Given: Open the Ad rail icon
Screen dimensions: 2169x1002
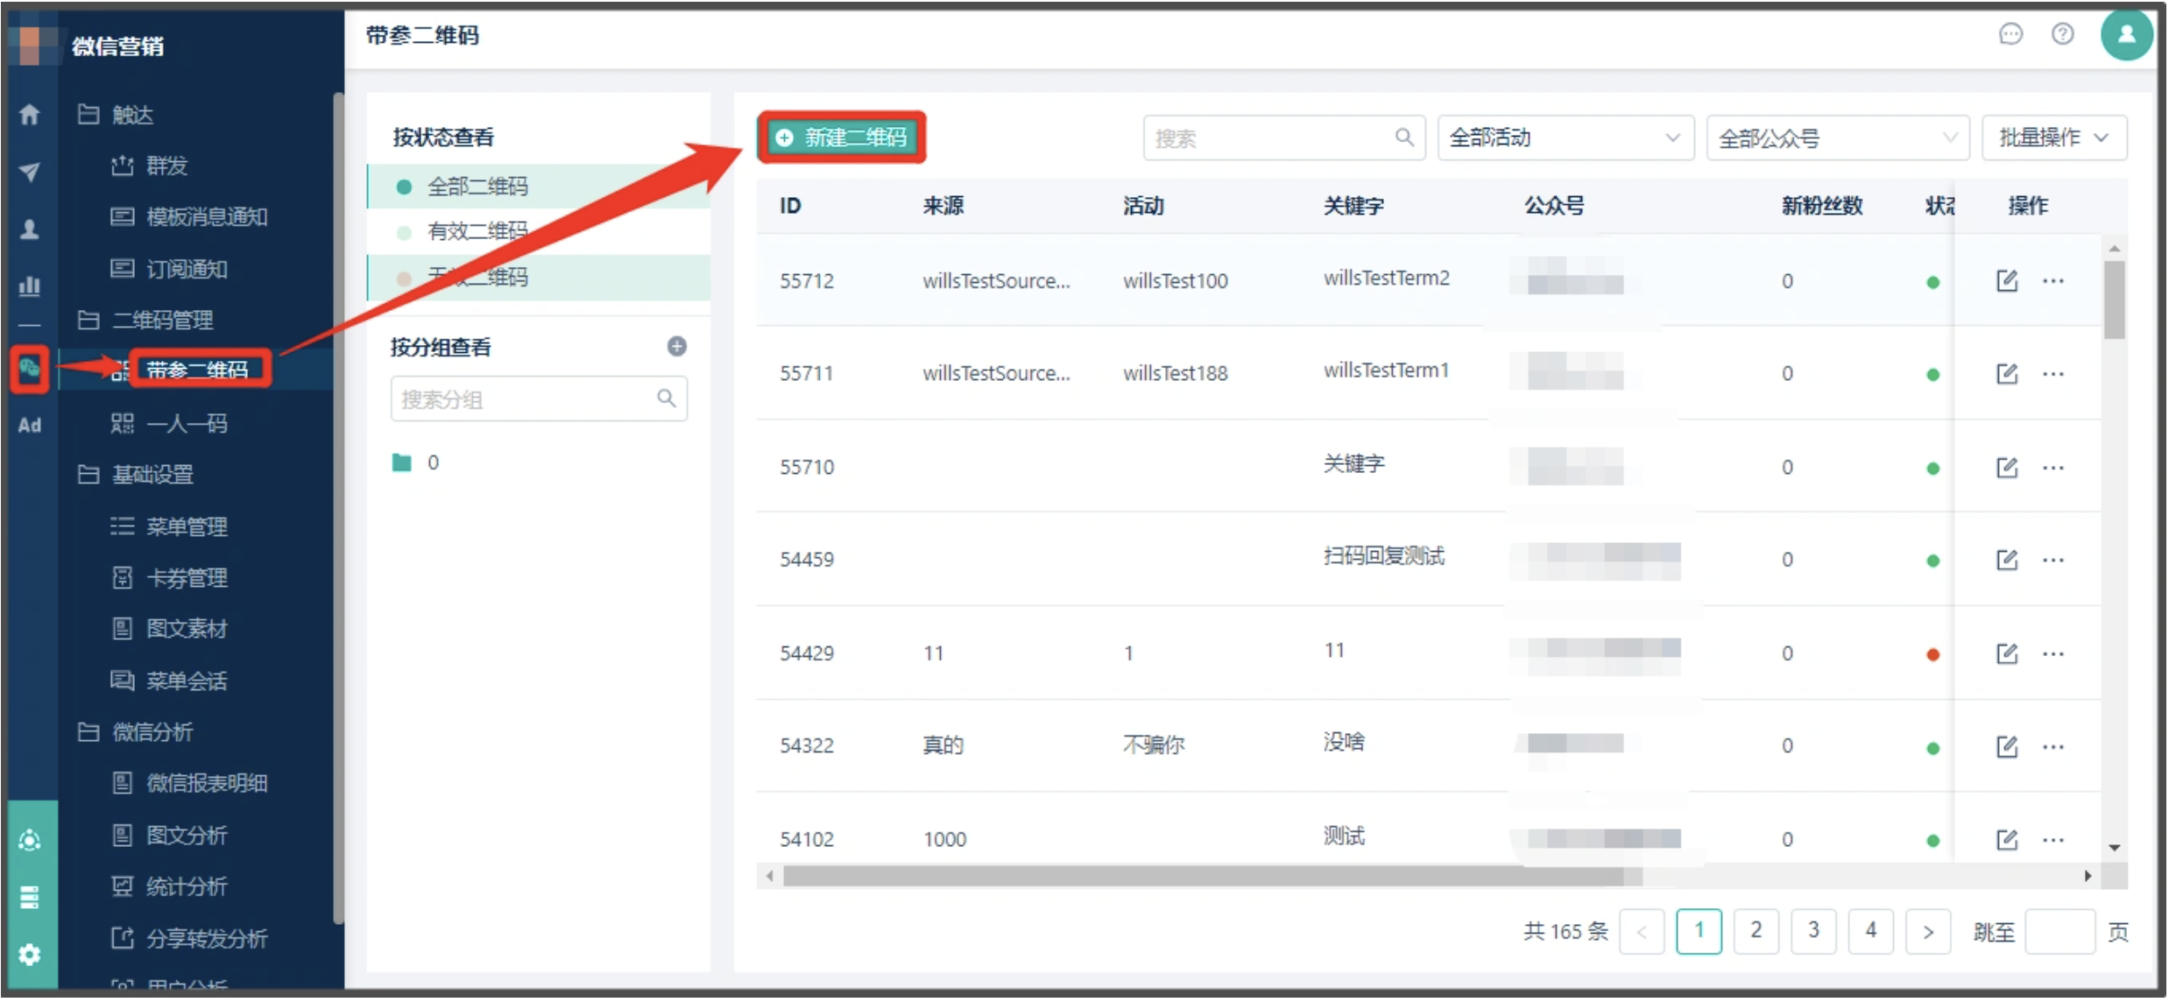Looking at the screenshot, I should (30, 425).
